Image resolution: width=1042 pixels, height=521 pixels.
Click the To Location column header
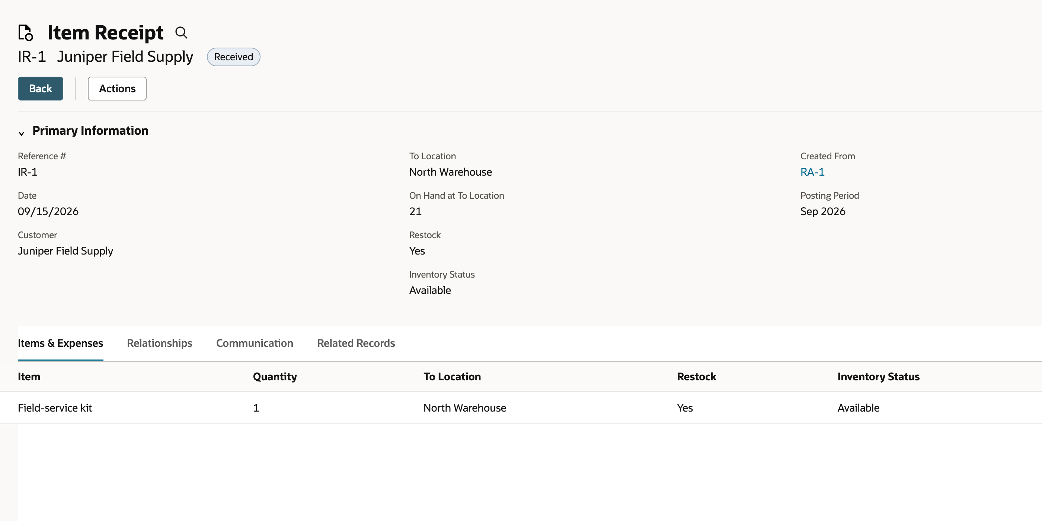pos(452,377)
